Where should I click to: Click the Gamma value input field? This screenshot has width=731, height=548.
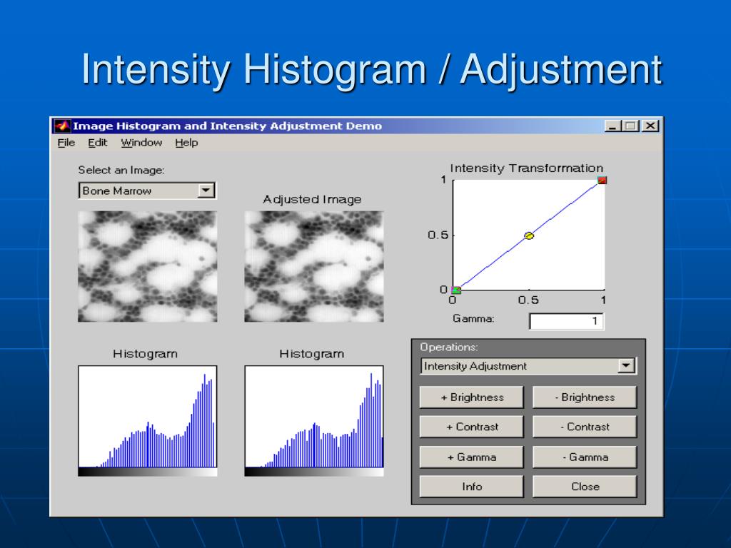566,321
